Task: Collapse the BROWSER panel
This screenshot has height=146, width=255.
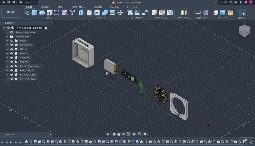Action: click(x=50, y=23)
